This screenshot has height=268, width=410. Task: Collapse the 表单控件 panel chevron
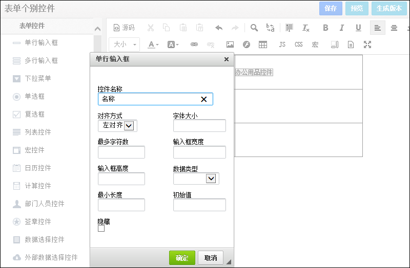[97, 29]
